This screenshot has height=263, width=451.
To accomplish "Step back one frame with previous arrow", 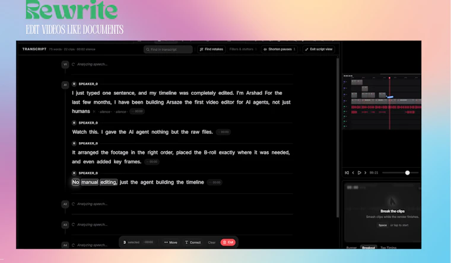I will (353, 173).
